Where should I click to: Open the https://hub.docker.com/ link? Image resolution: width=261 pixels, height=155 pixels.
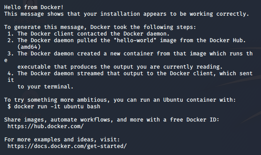coord(46,126)
